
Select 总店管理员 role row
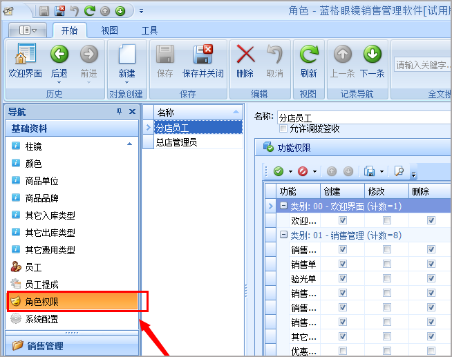point(198,142)
